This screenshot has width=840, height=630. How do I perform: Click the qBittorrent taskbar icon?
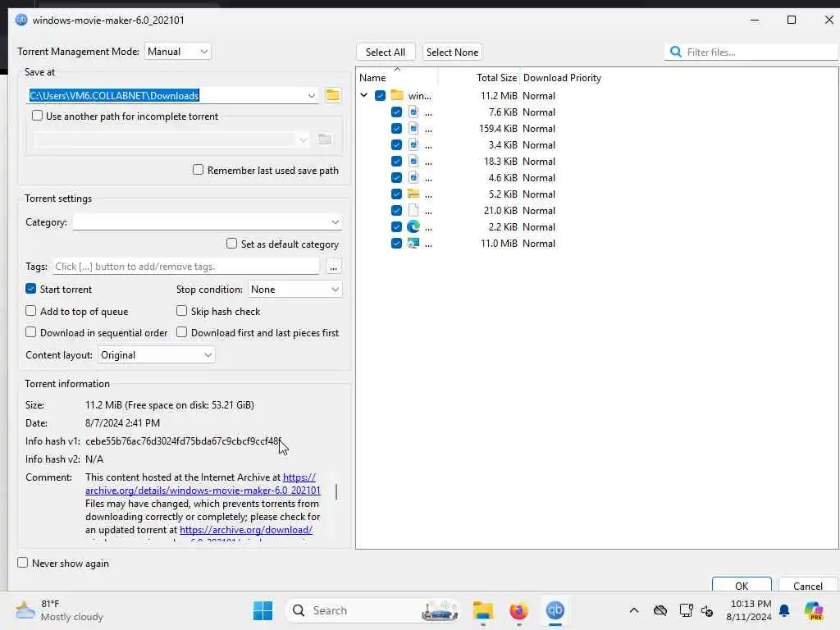[x=555, y=609]
